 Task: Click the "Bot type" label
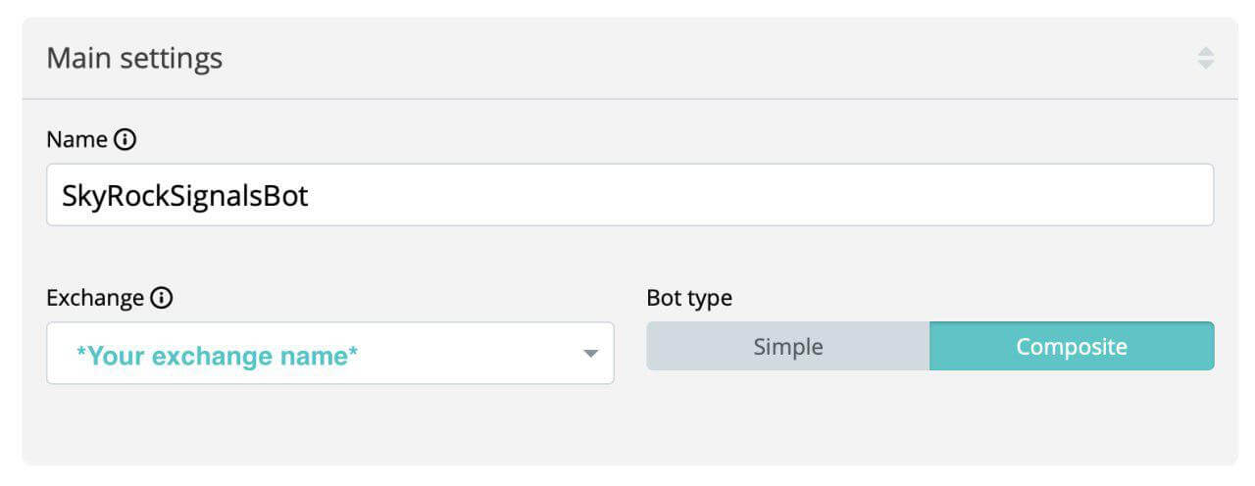pyautogui.click(x=689, y=298)
